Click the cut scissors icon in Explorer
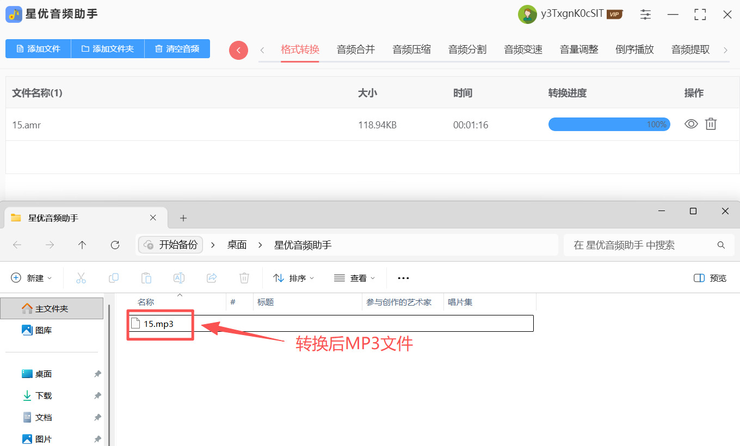 pyautogui.click(x=81, y=278)
